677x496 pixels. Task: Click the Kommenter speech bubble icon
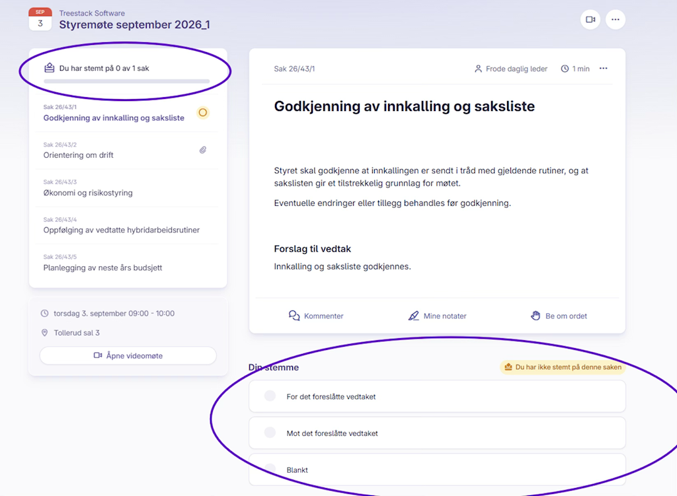tap(294, 316)
